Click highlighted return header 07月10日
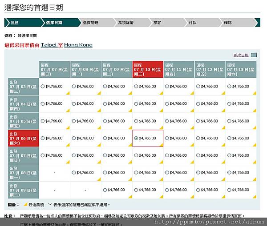 (x=148, y=69)
